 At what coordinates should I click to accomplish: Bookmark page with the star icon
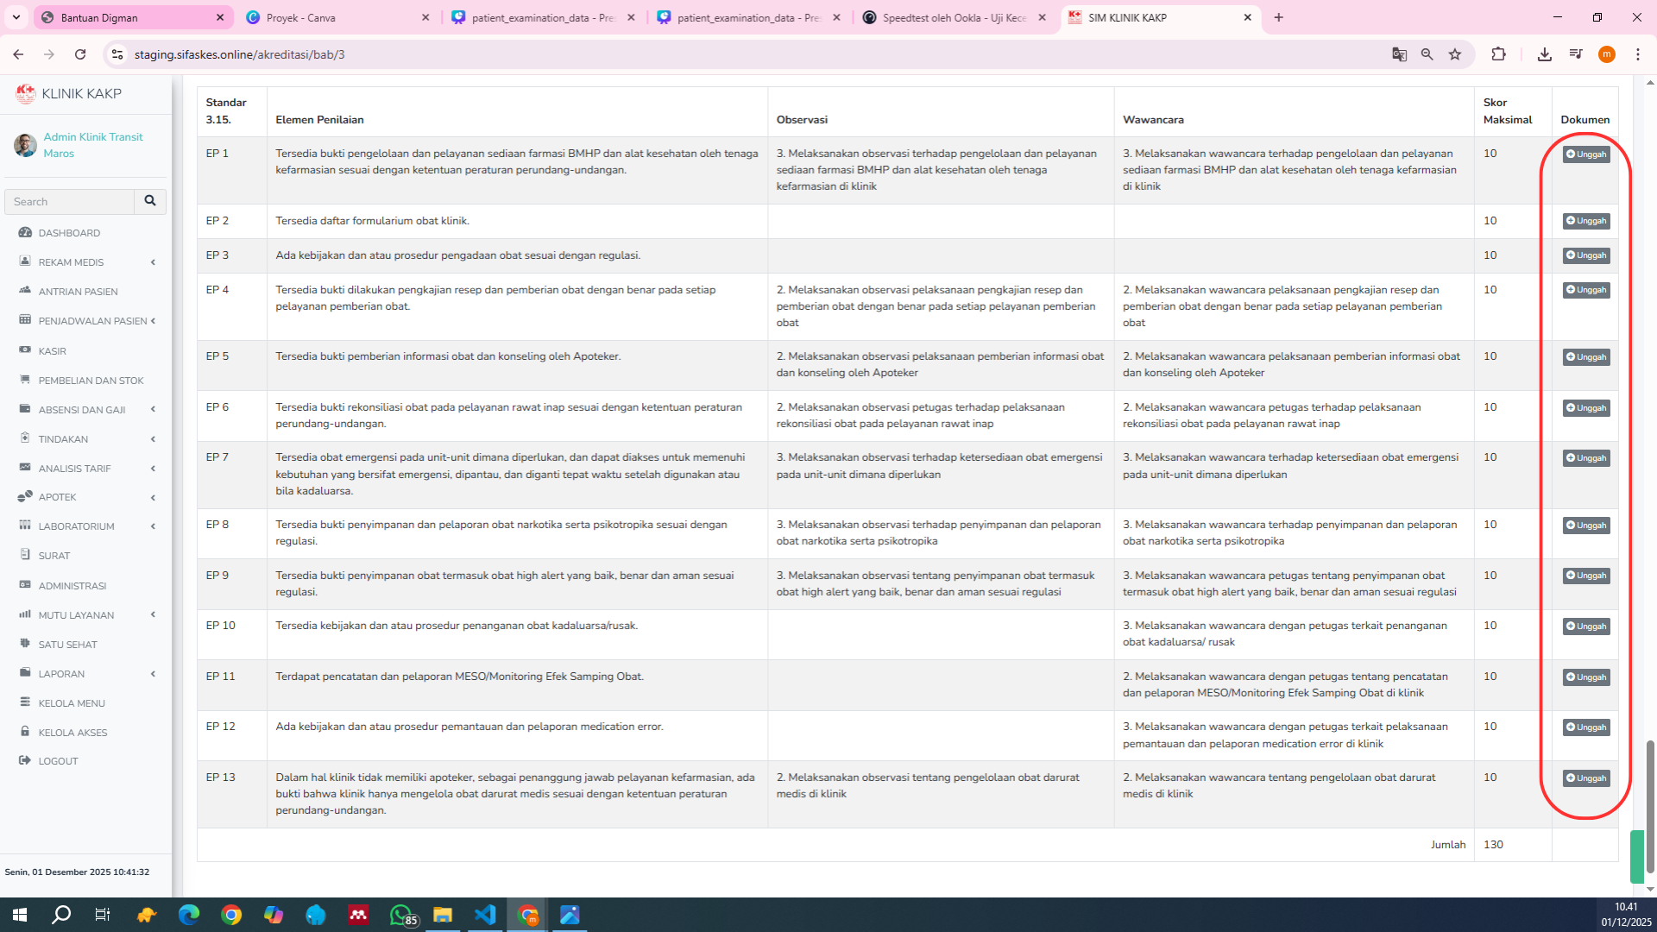[1455, 54]
